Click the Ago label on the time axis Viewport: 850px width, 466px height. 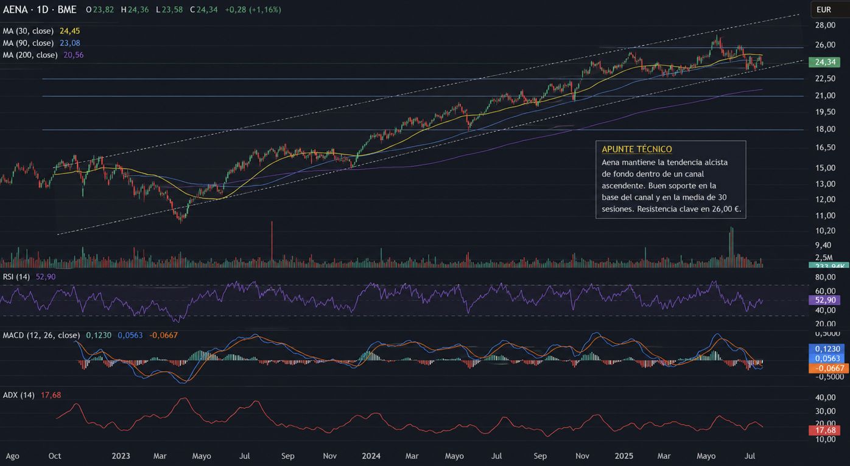pos(12,456)
